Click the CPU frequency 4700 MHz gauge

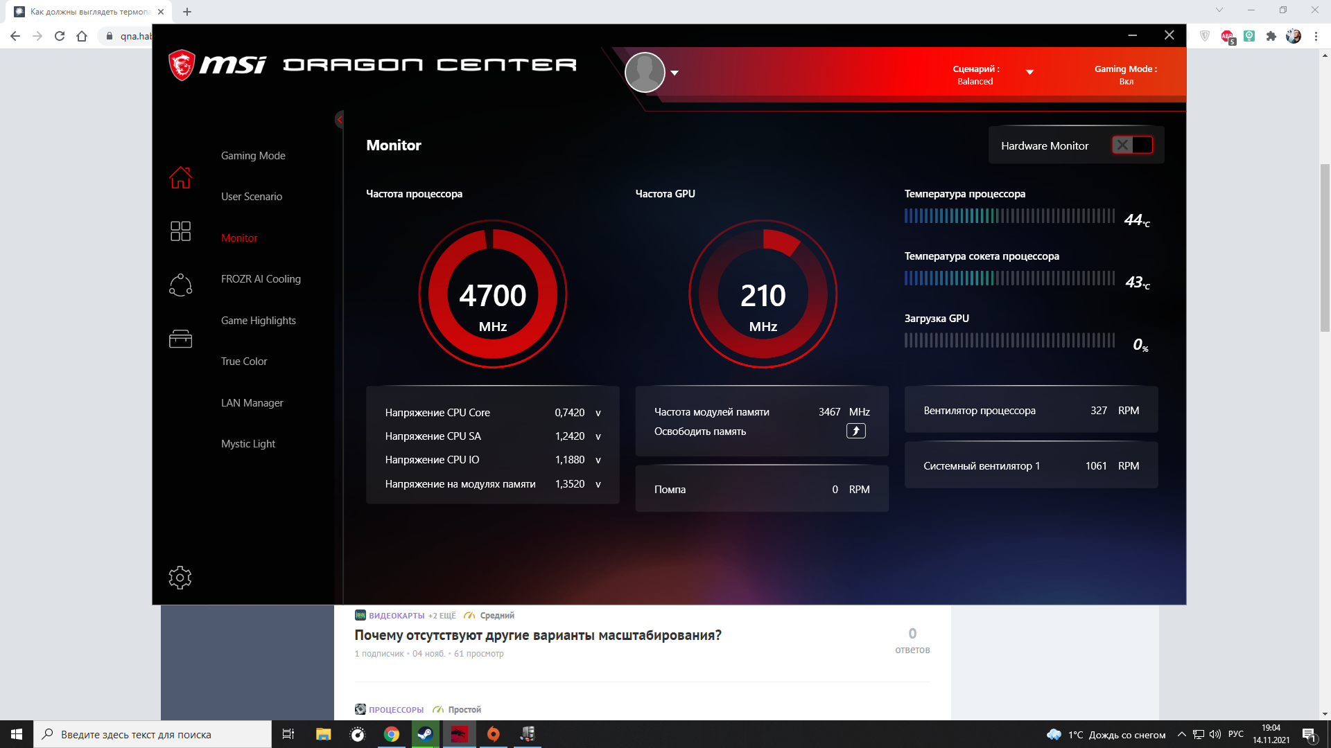click(493, 294)
